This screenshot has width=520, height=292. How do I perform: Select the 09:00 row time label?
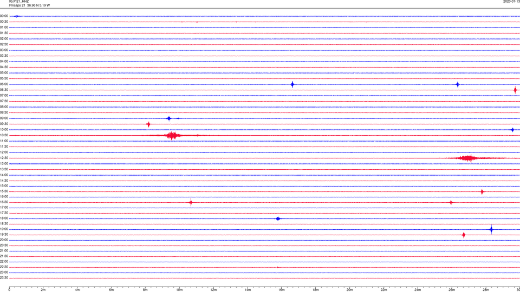pyautogui.click(x=4, y=118)
